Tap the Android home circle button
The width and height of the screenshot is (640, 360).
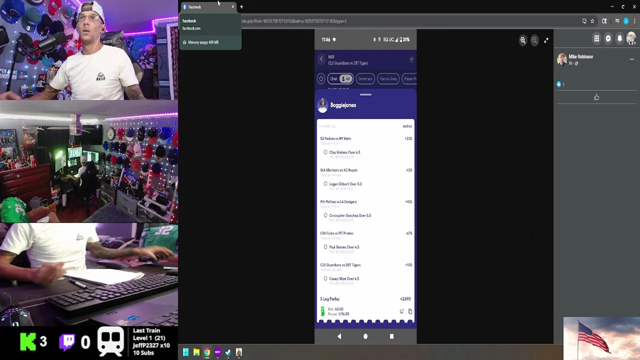coord(365,336)
